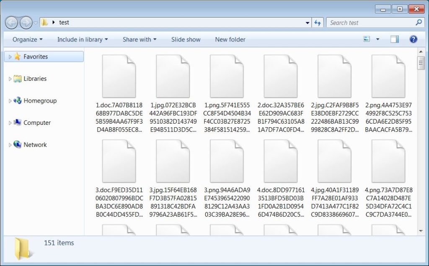Click the Computer monitor icon

17,122
